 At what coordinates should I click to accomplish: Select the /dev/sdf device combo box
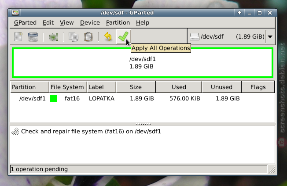[231, 37]
